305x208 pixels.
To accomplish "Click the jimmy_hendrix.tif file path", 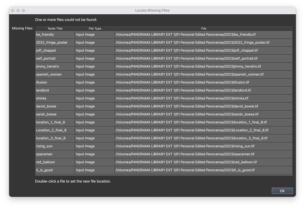I will pos(204,66).
